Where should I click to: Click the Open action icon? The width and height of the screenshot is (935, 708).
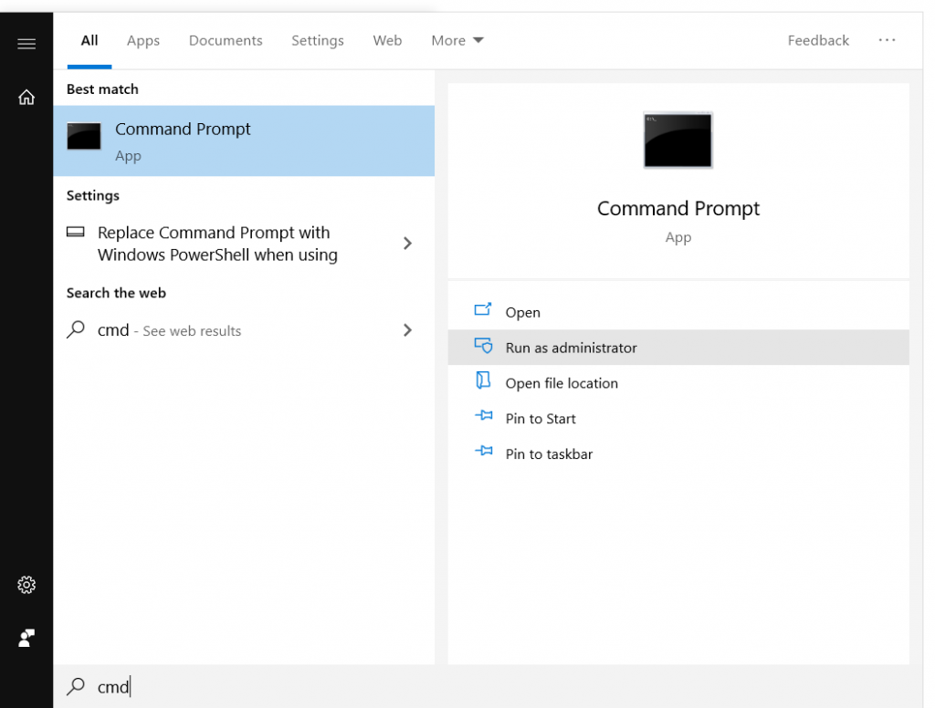[483, 310]
